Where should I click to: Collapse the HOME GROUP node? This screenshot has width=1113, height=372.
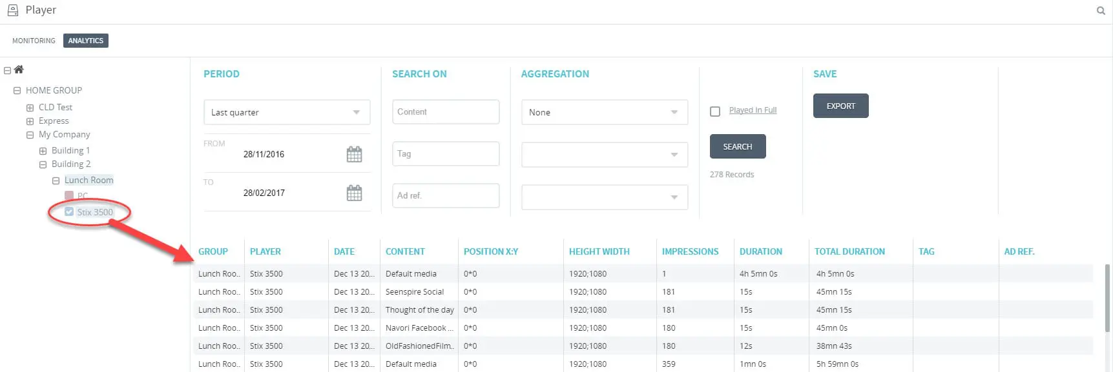point(17,91)
